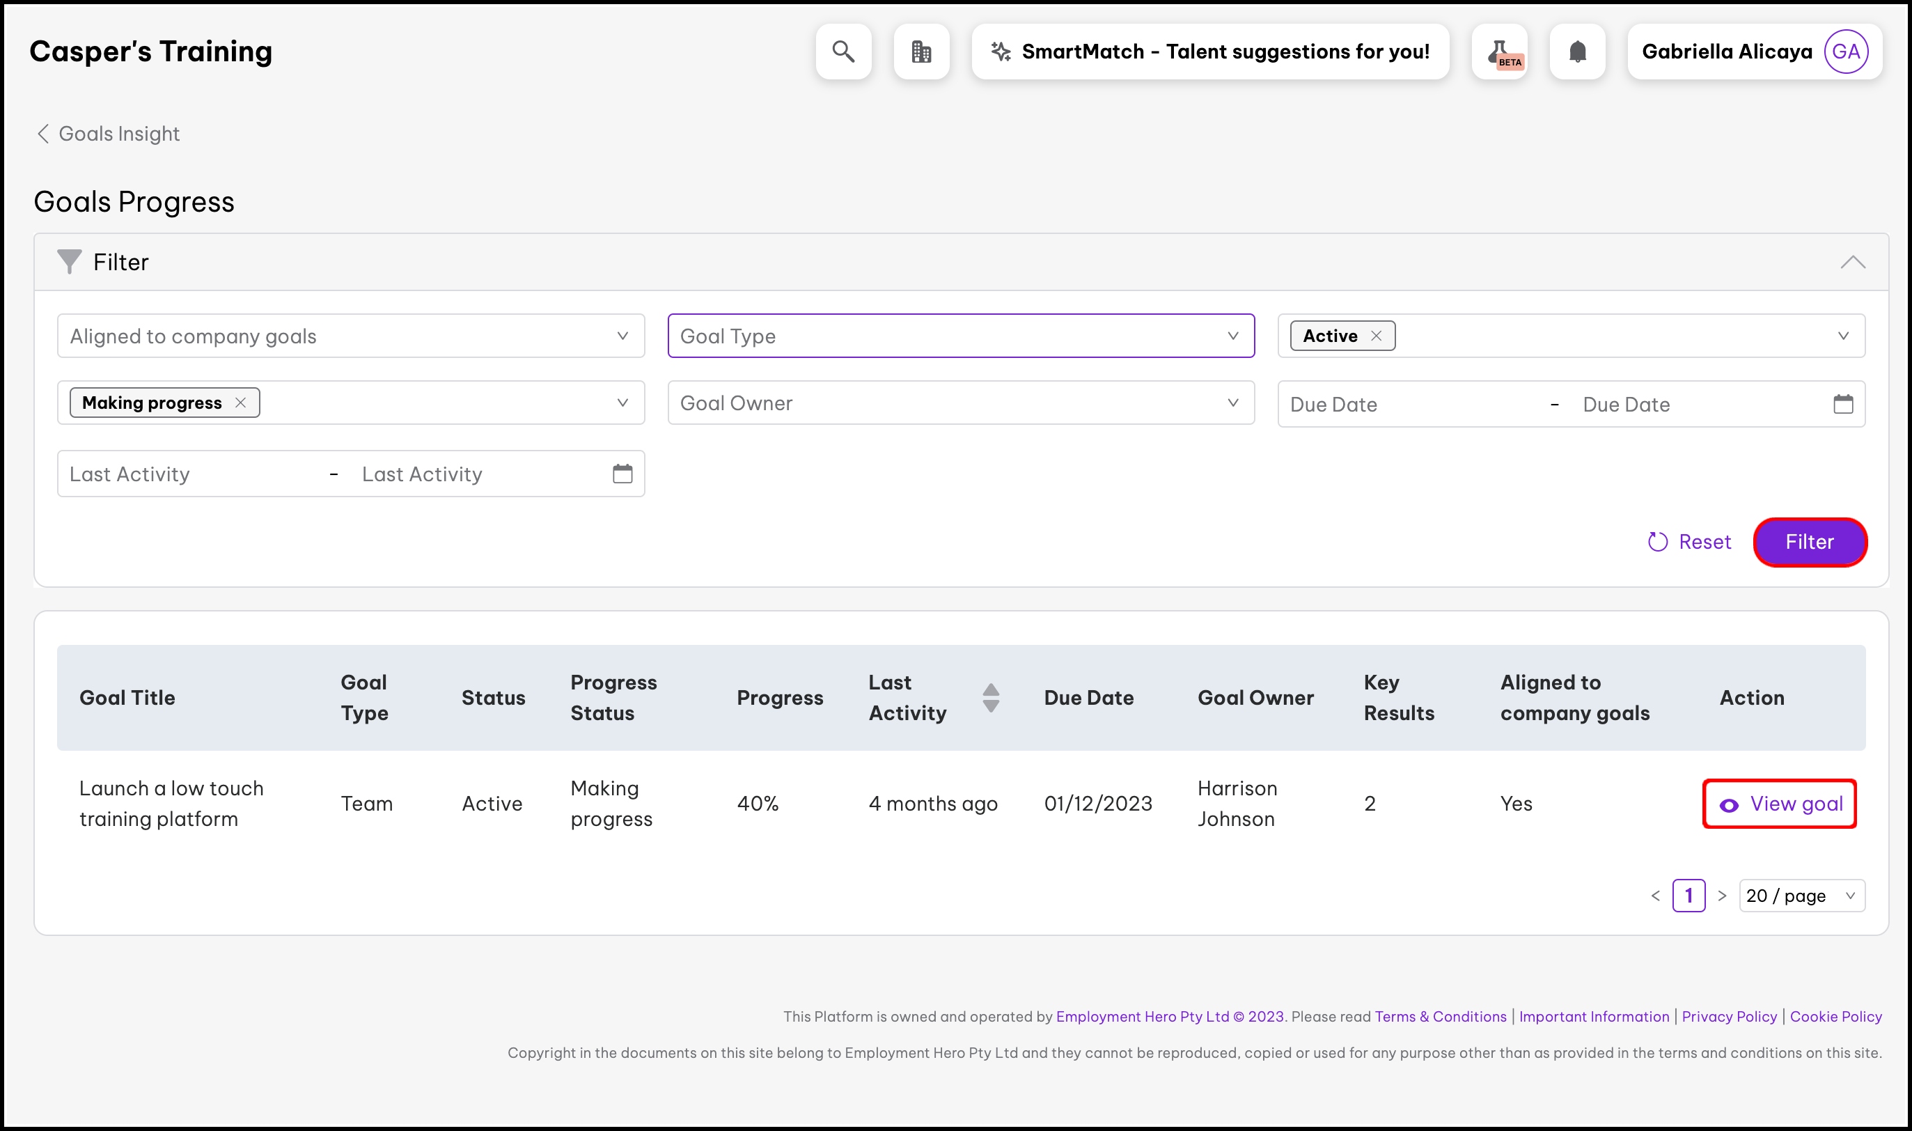
Task: Sort by Last Activity column arrows
Action: coord(990,697)
